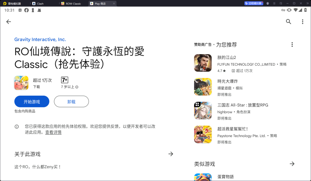The height and width of the screenshot is (181, 311).
Task: Expand 类似游戏 with the arrow
Action: [x=292, y=164]
